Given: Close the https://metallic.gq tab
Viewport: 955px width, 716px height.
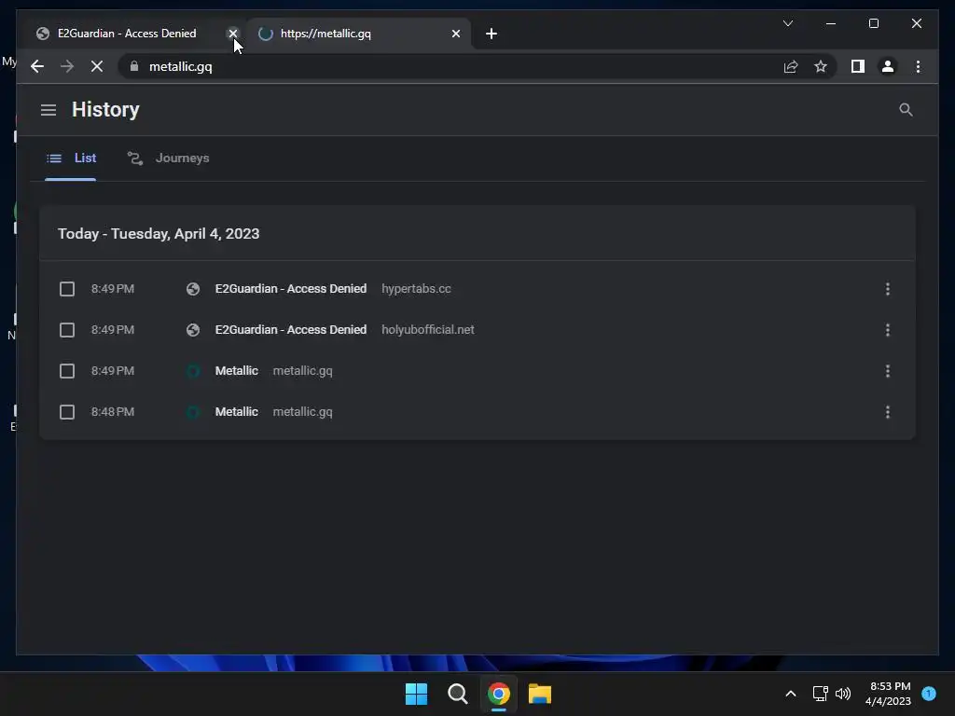Looking at the screenshot, I should click(x=455, y=34).
